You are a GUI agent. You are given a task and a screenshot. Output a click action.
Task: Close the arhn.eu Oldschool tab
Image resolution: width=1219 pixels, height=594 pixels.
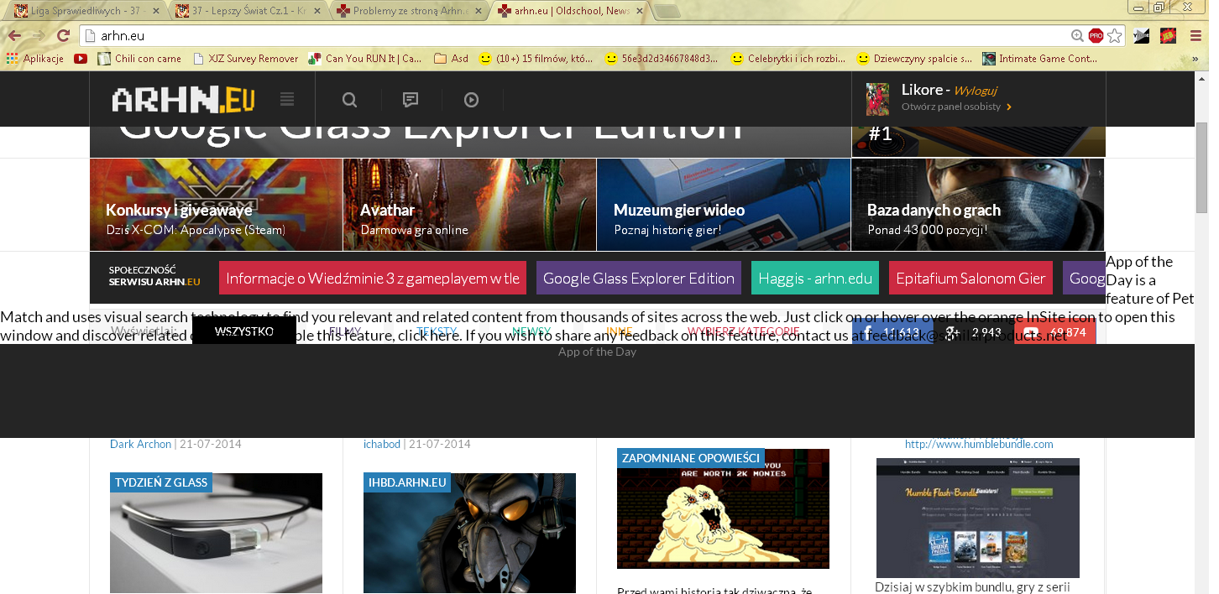pyautogui.click(x=639, y=11)
